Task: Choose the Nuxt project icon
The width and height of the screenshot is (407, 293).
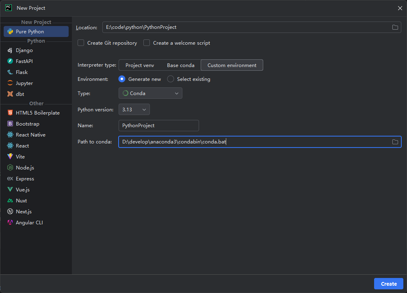Action: [x=10, y=200]
